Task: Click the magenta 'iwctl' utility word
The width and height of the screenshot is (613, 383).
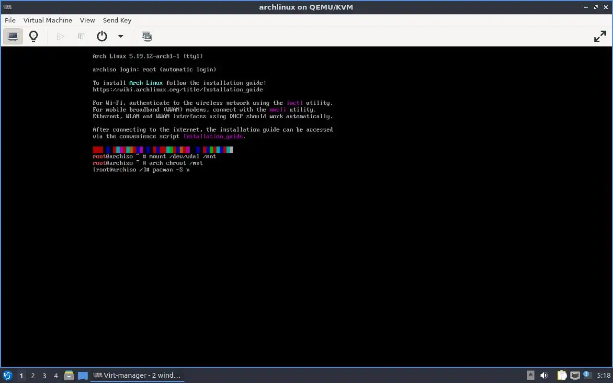Action: 295,103
